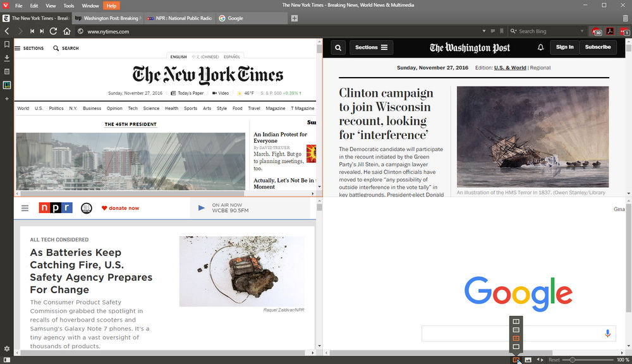Click the fast forward navigation button
Screen dimensions: 632x364
coord(42,31)
